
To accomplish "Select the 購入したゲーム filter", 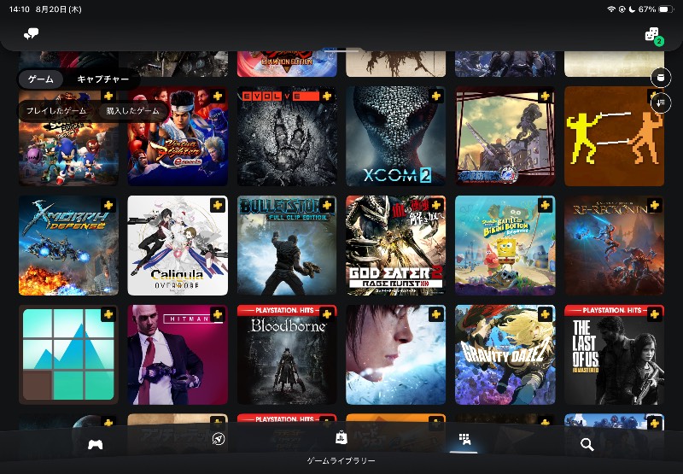I will pyautogui.click(x=133, y=111).
